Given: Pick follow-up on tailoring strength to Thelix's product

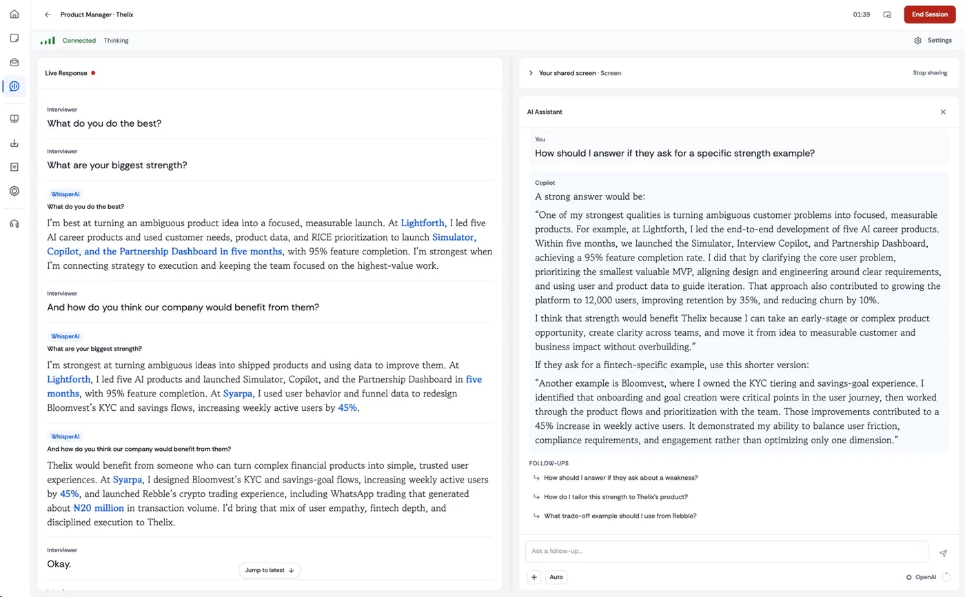Looking at the screenshot, I should [x=616, y=497].
